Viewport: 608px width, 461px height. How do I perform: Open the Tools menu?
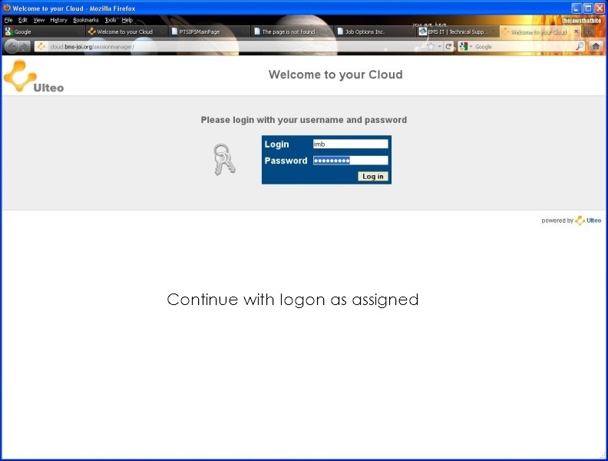(111, 20)
